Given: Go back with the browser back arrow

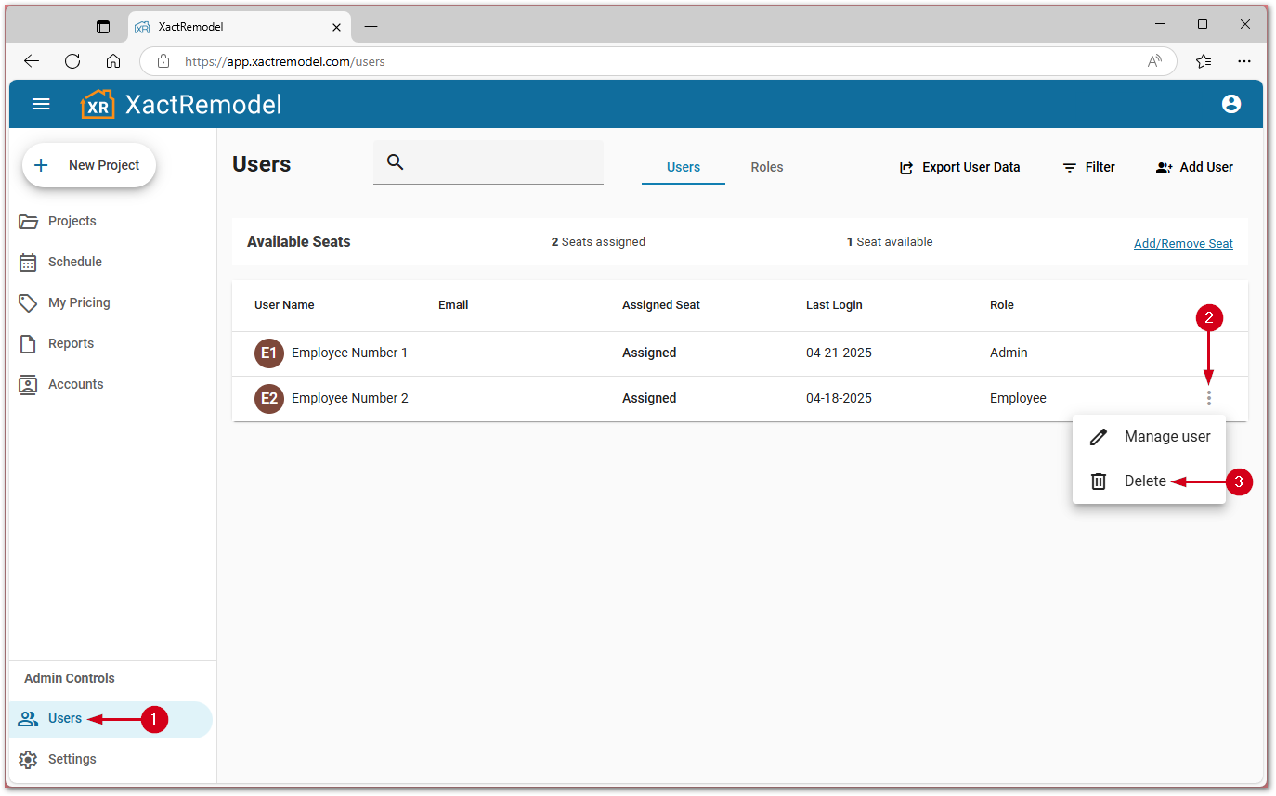Looking at the screenshot, I should [32, 61].
